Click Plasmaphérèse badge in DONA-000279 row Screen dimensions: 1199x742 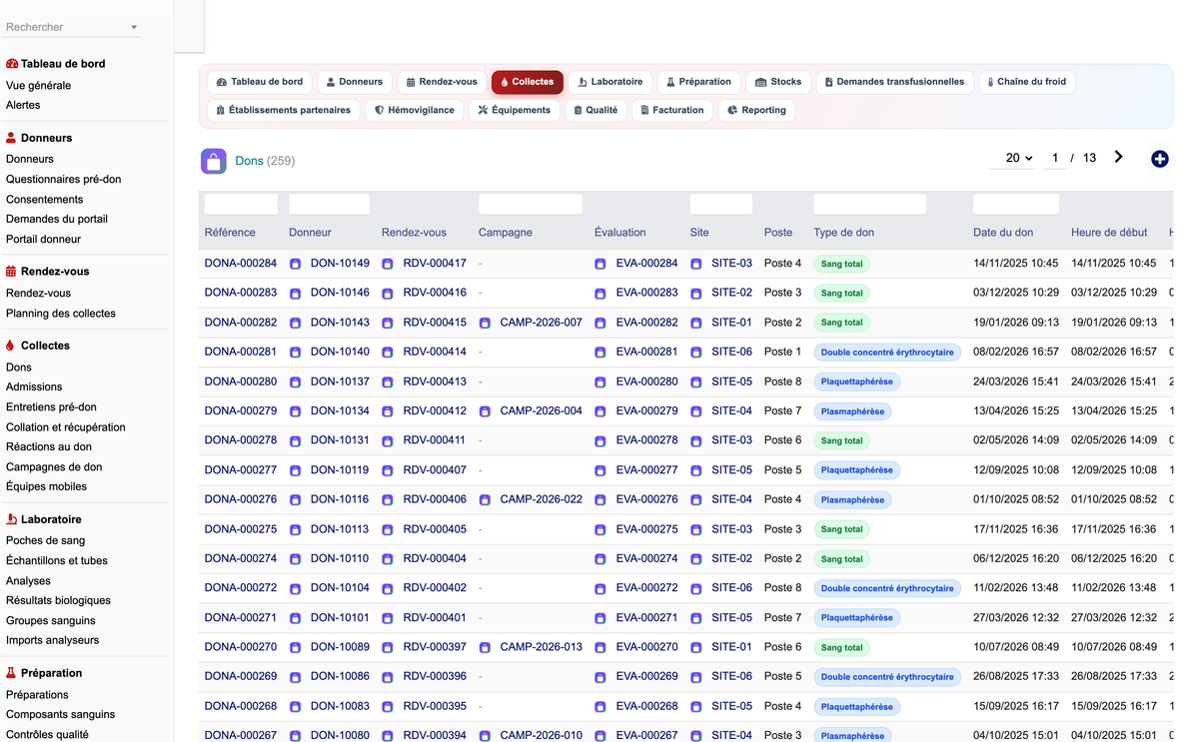tap(852, 411)
